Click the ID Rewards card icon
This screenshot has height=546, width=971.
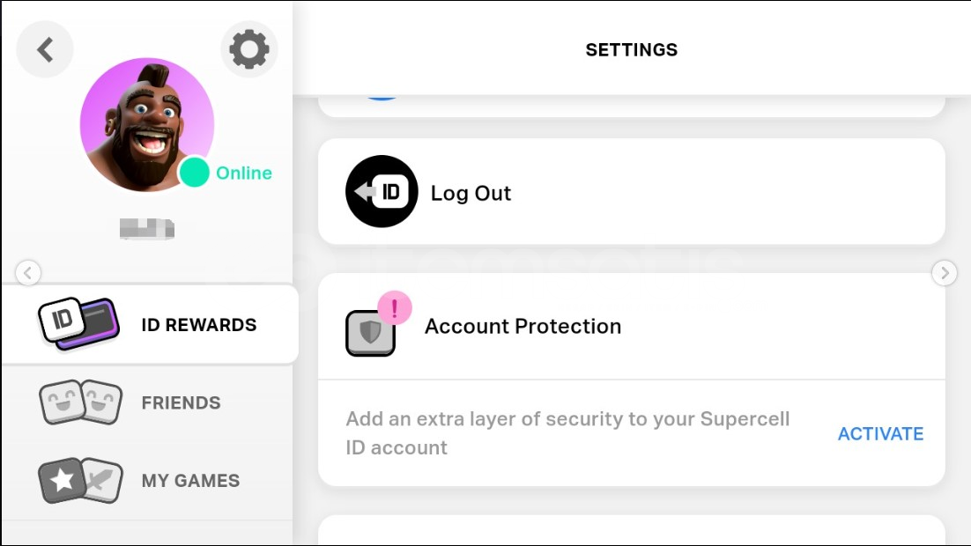click(x=78, y=325)
